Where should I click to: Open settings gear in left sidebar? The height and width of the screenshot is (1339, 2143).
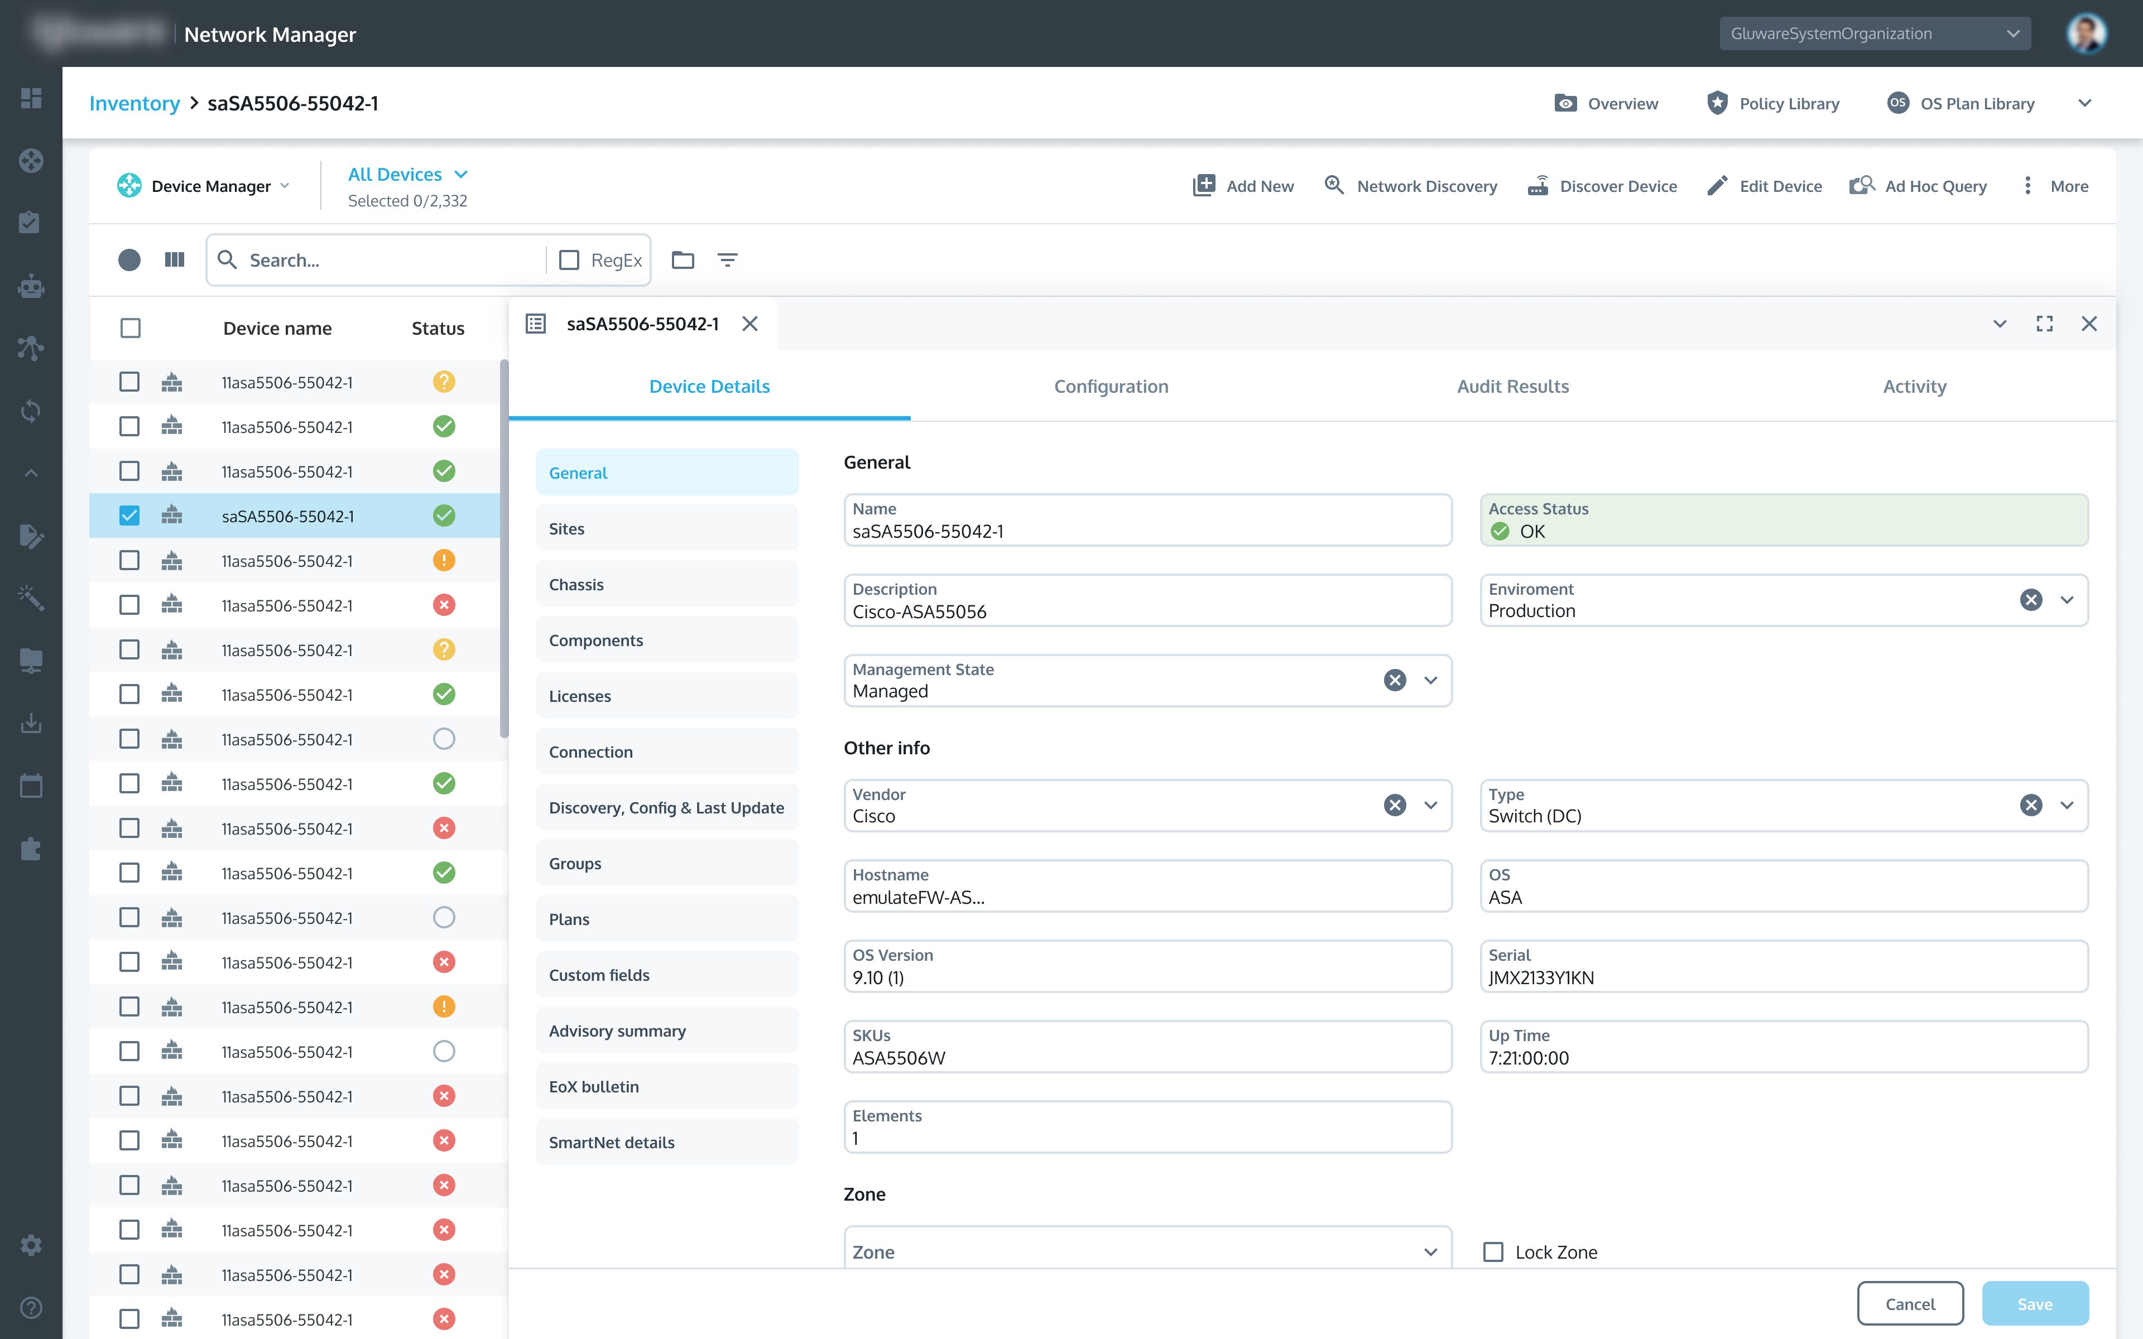pyautogui.click(x=31, y=1245)
